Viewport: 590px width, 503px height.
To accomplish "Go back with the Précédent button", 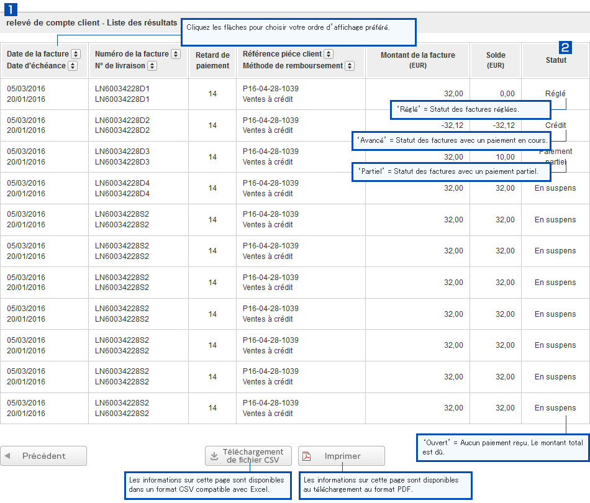I will pos(43,456).
